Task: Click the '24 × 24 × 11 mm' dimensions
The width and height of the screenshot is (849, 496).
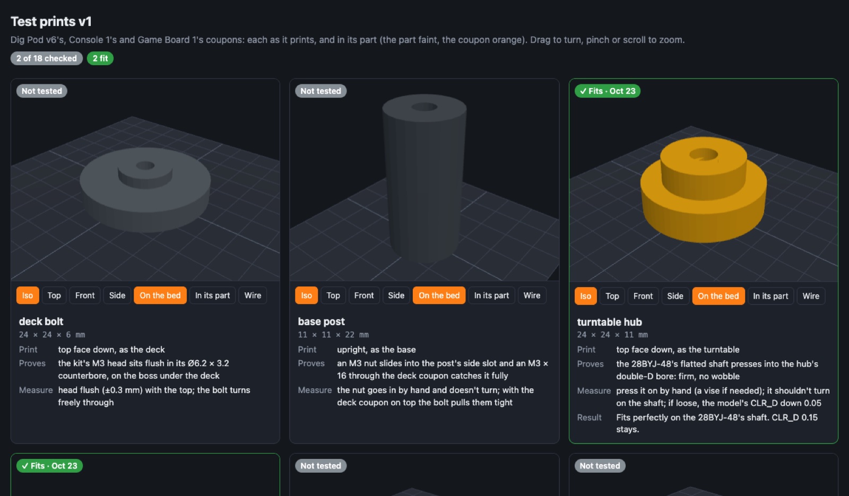Action: pos(612,335)
